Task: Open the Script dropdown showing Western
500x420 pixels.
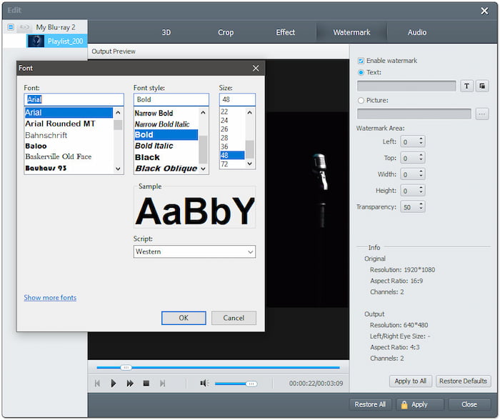Action: point(194,251)
